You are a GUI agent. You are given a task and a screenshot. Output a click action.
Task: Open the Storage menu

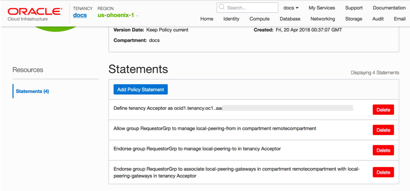(353, 19)
